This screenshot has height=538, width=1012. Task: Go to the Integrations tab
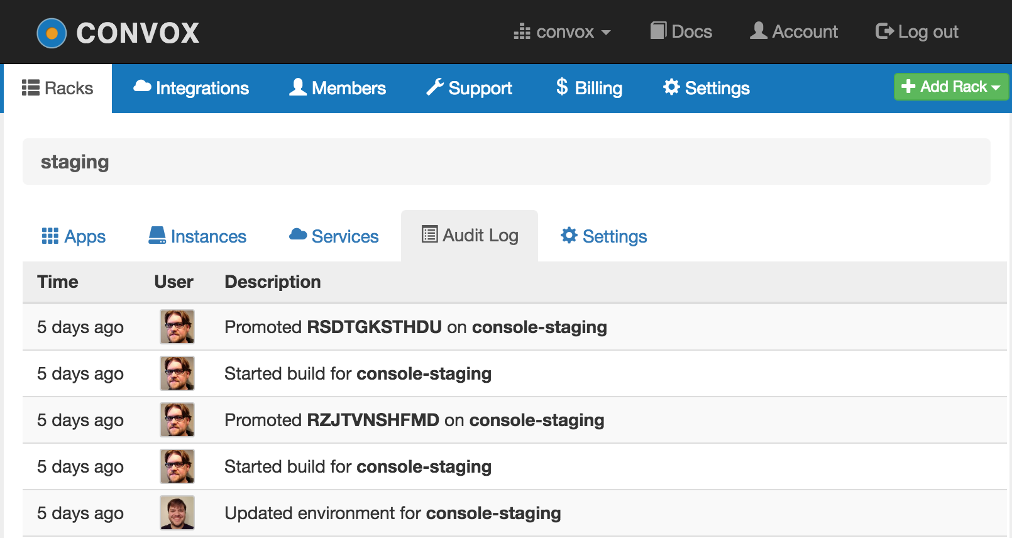(191, 88)
